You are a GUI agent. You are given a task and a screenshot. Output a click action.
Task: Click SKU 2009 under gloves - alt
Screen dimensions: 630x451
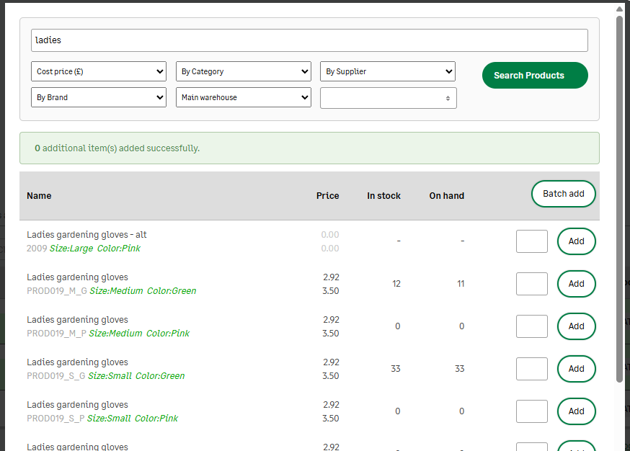(37, 249)
